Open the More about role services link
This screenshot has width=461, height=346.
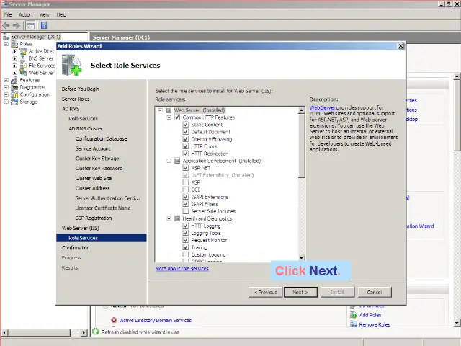(x=182, y=268)
